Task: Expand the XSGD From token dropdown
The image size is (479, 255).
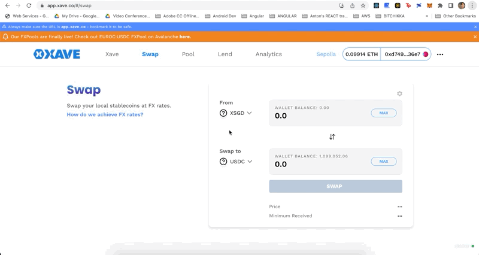Action: tap(236, 113)
